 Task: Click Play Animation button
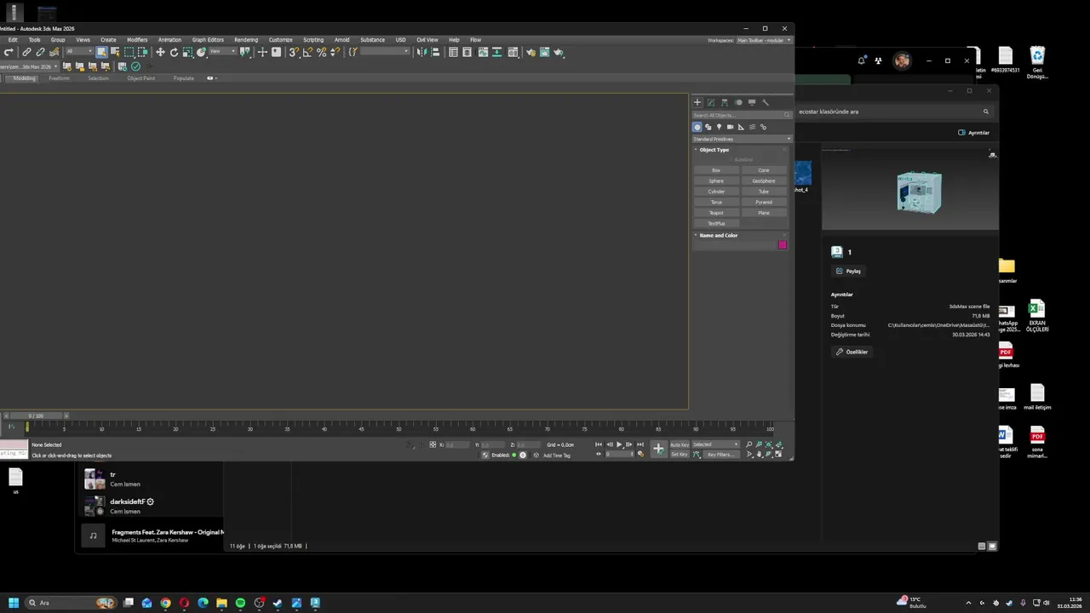[x=619, y=444]
